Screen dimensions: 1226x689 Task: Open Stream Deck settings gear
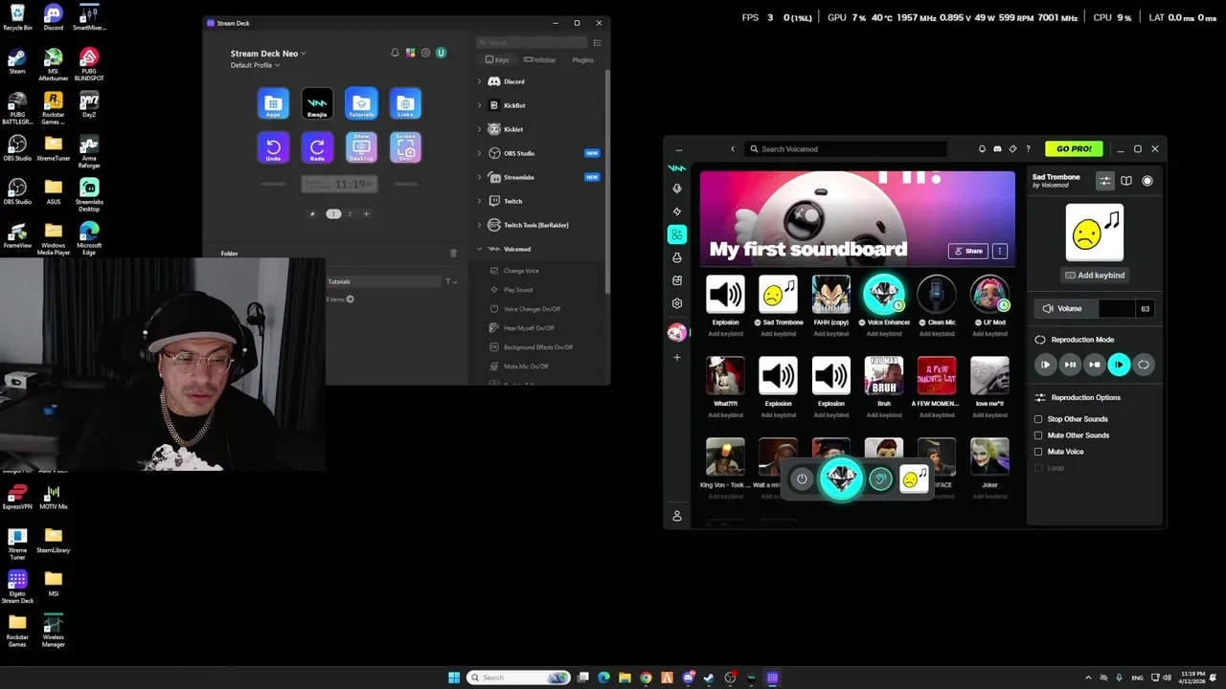[425, 53]
